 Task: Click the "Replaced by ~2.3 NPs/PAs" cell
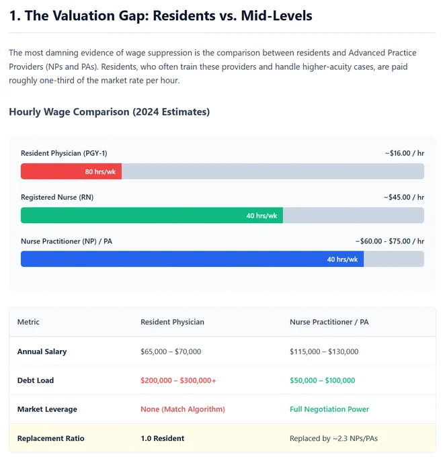[x=333, y=438]
